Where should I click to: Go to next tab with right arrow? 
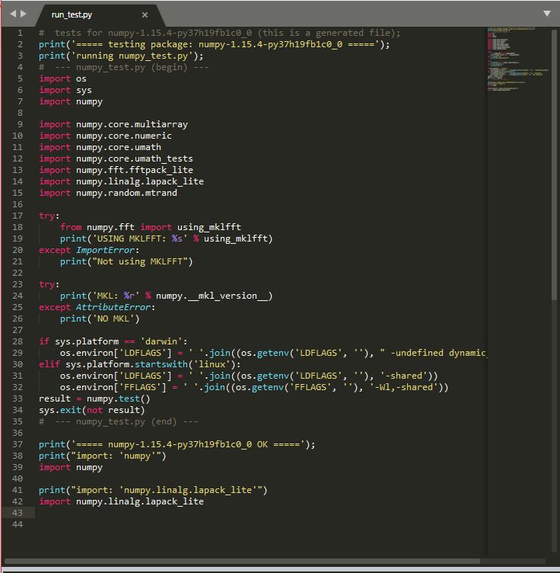[x=24, y=14]
